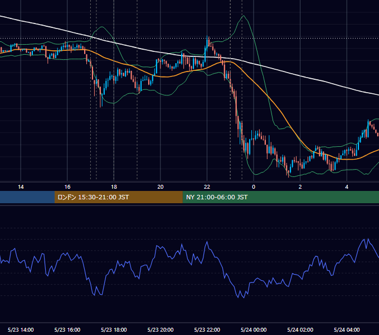The image size is (379, 335).
Task: Click the '20' hour label on the price chart axis
Action: pos(161,187)
